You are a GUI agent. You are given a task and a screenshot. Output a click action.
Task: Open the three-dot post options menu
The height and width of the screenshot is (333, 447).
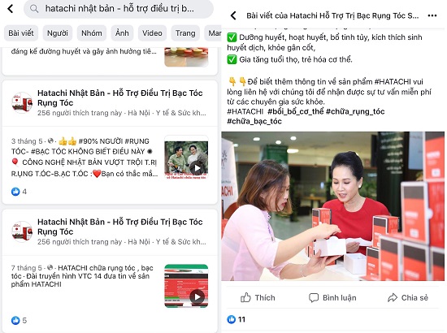point(432,15)
